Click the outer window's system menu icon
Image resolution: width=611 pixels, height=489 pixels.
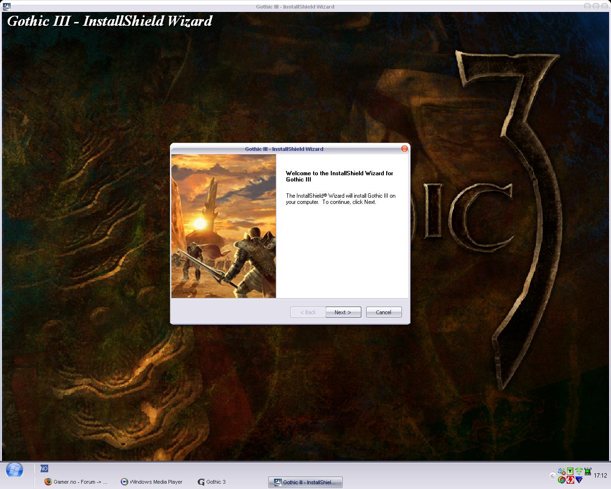click(7, 6)
